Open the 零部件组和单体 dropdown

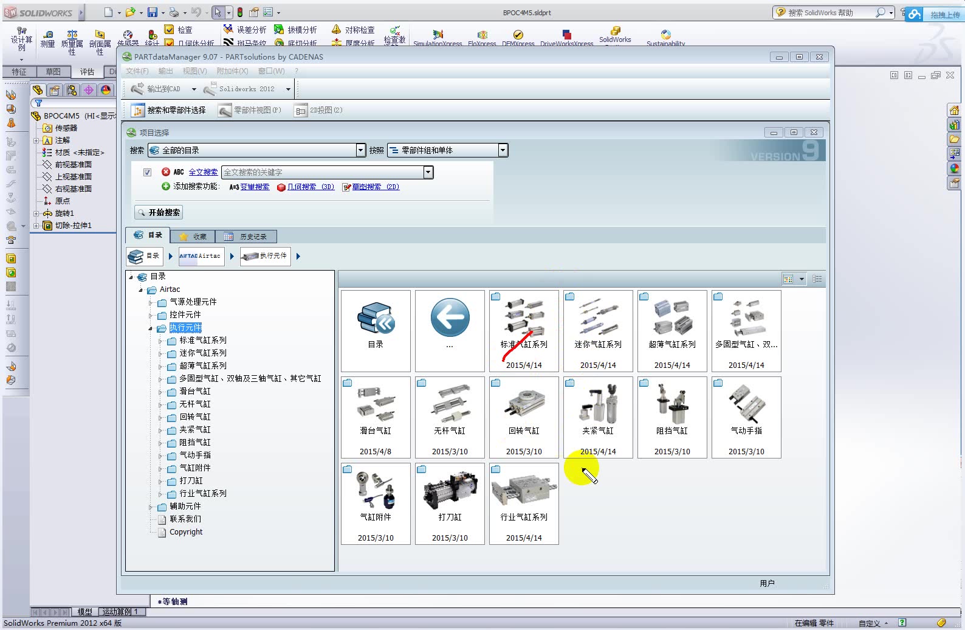[x=503, y=150]
